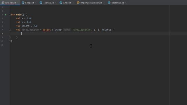
Task: Click the value 4.0 on line 5
Action: coord(29,22)
